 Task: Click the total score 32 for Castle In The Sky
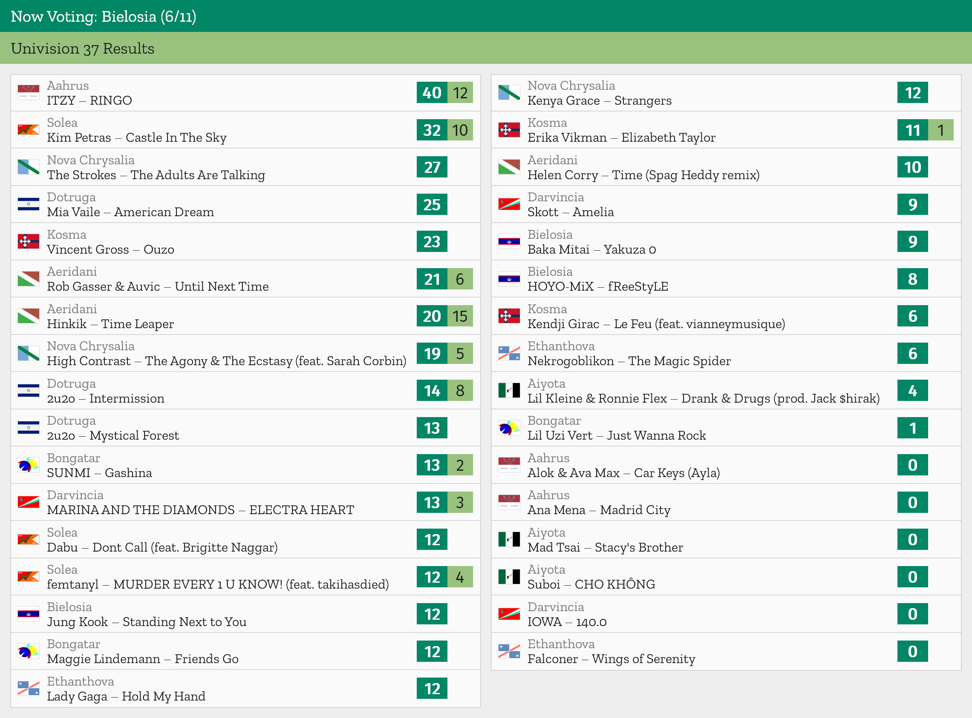(x=432, y=129)
